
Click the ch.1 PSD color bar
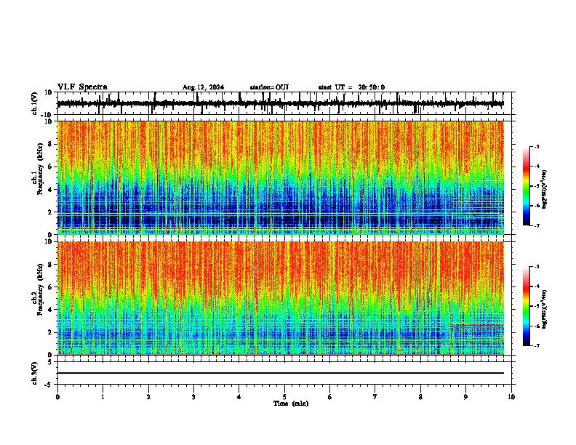coord(527,186)
